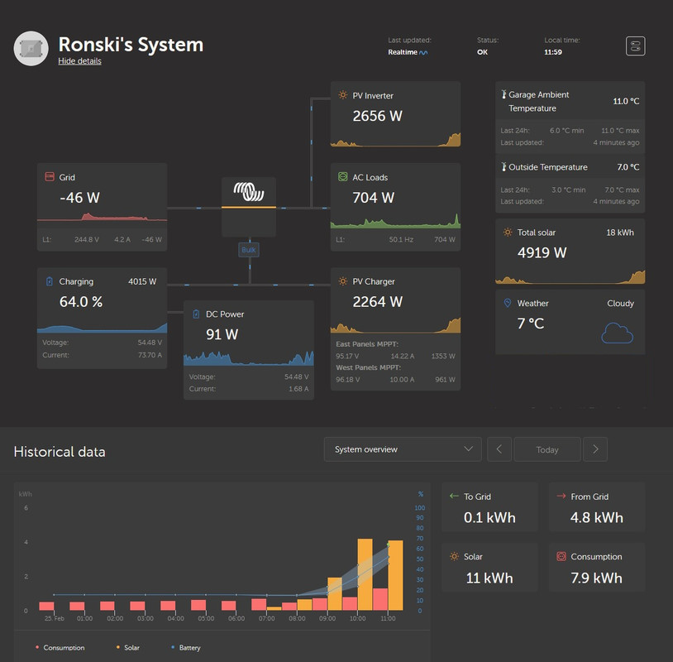Toggle the Battery legend series

coord(186,647)
